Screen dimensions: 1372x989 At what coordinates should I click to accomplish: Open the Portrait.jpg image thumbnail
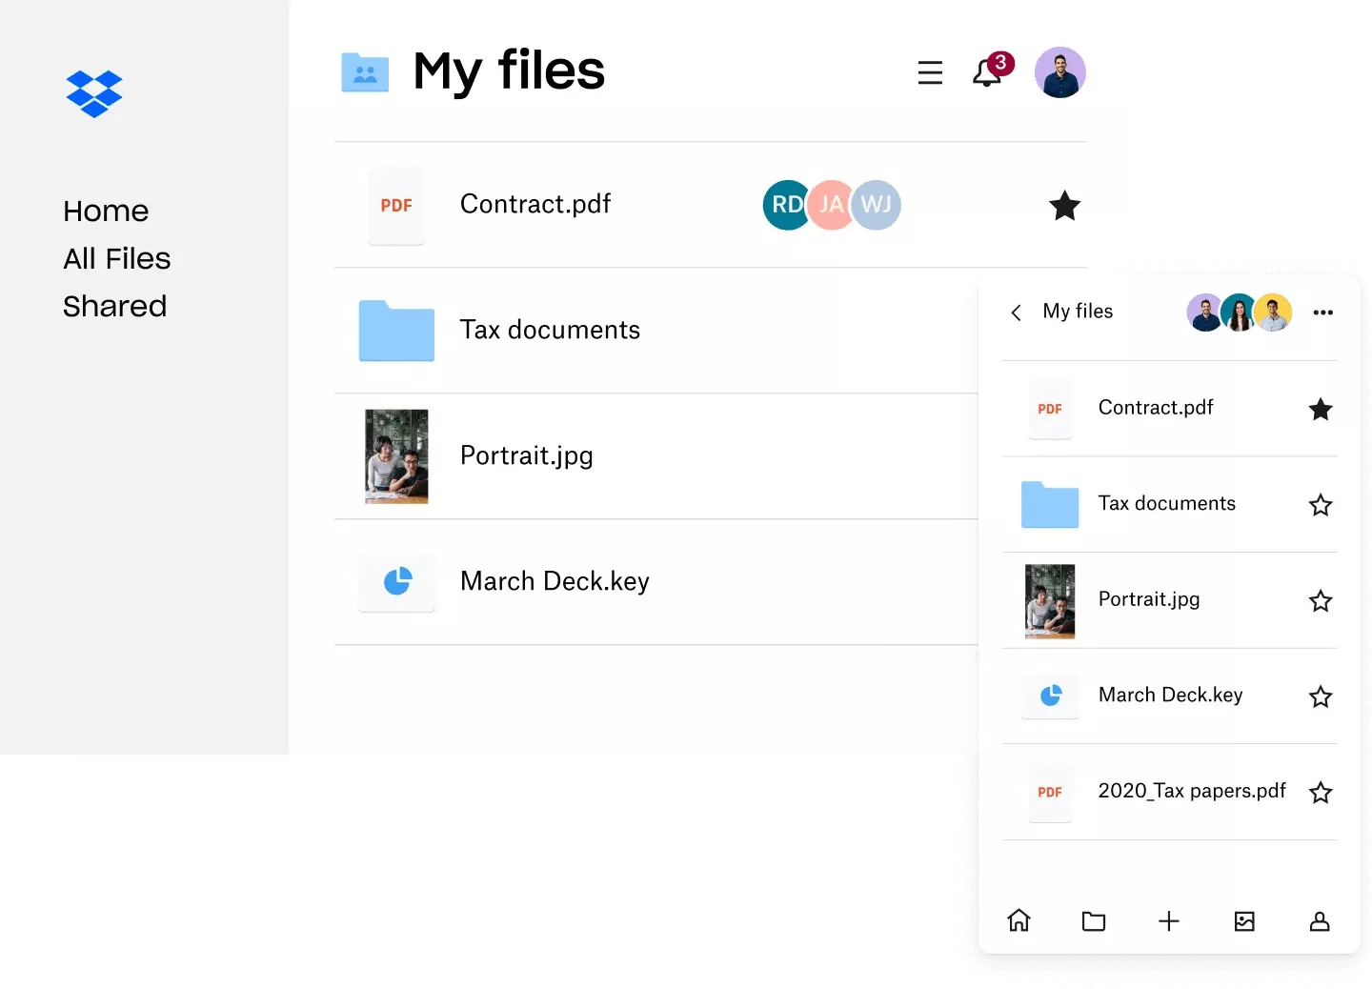(x=396, y=456)
